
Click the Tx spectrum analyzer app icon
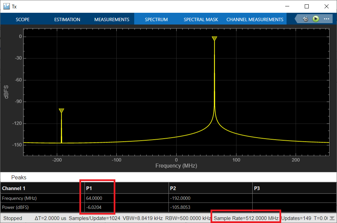pyautogui.click(x=7, y=6)
